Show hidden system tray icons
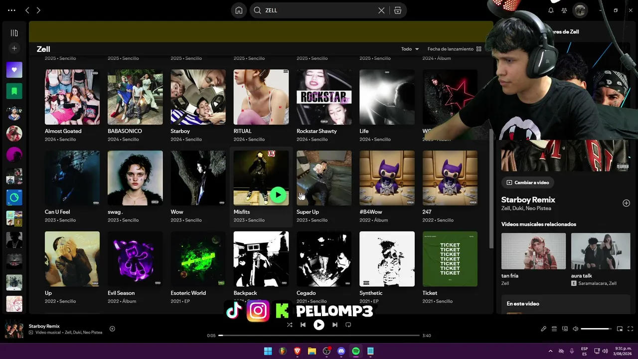 pos(550,351)
